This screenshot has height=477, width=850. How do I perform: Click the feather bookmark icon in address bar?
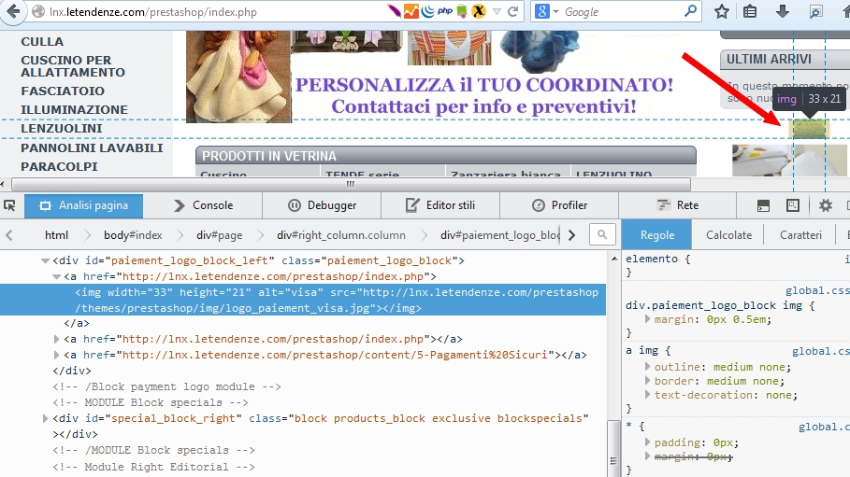394,11
